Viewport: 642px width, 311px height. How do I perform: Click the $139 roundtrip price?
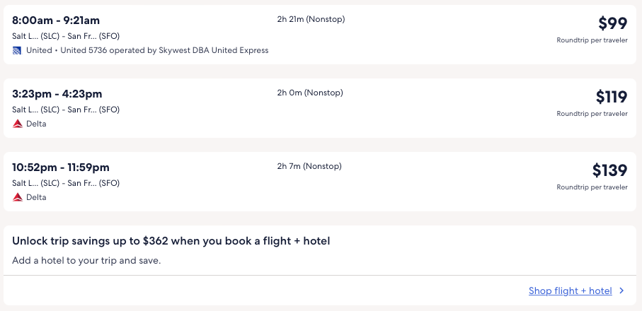tap(609, 170)
